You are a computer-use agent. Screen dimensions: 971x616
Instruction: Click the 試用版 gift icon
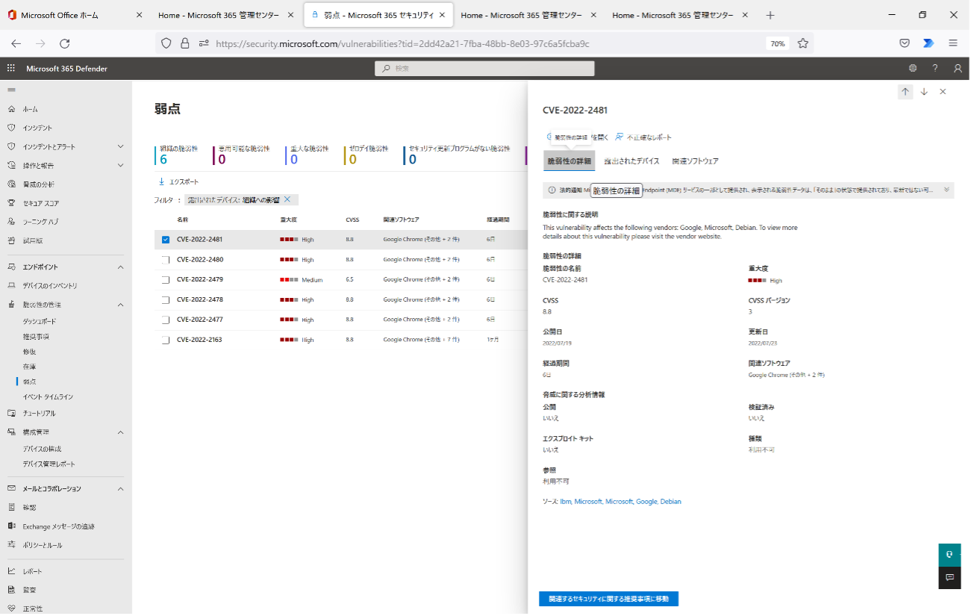(x=11, y=241)
